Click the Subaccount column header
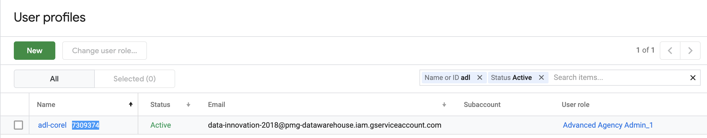Screen dimensions: 707x138 482,105
